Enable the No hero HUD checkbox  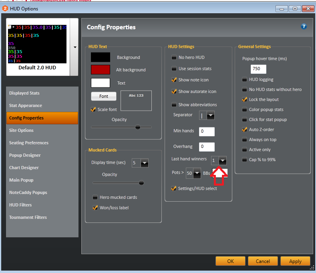click(174, 57)
